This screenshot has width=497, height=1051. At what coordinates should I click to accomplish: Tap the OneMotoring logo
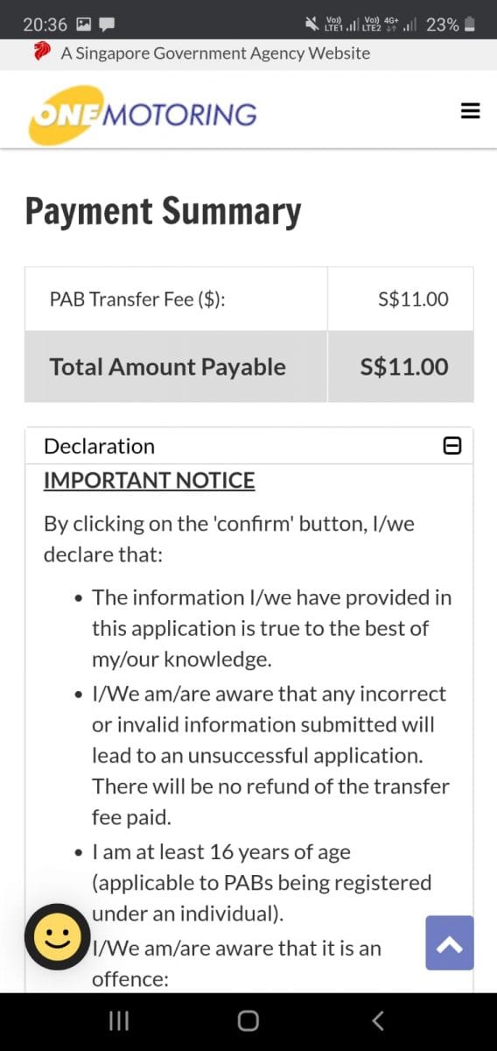coord(143,115)
